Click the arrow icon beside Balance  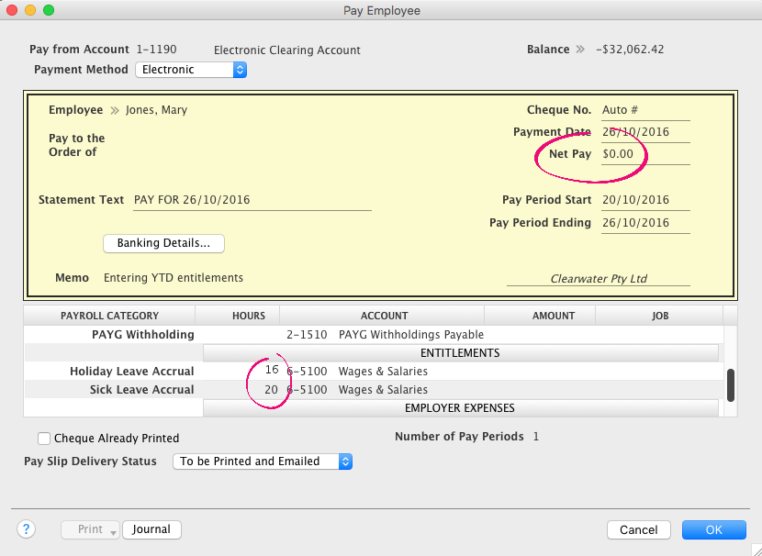(580, 50)
